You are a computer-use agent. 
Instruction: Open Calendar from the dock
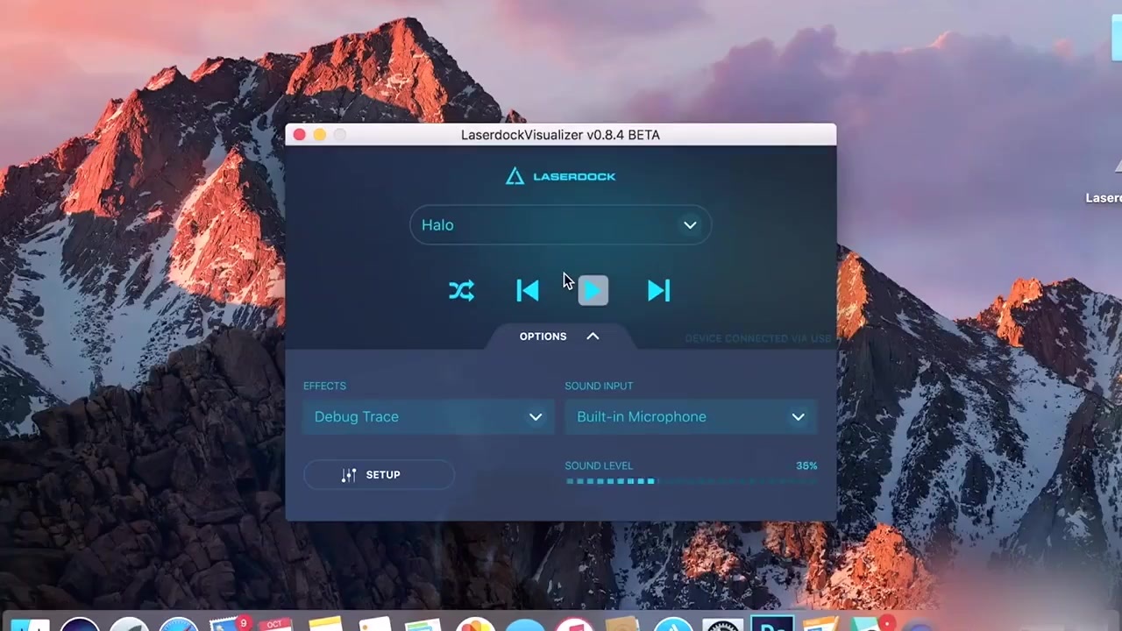(274, 624)
